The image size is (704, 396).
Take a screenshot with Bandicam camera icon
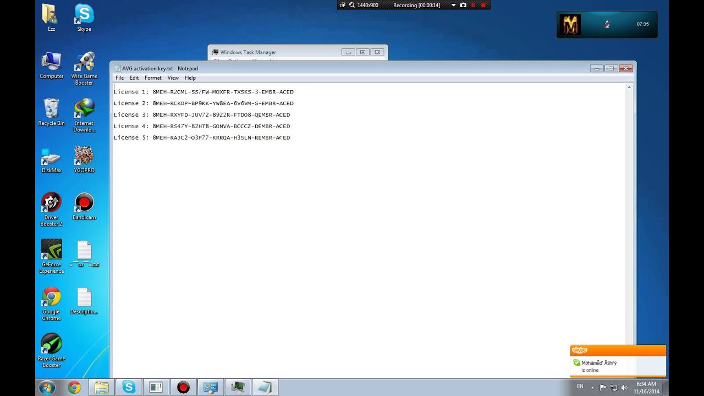pyautogui.click(x=463, y=5)
